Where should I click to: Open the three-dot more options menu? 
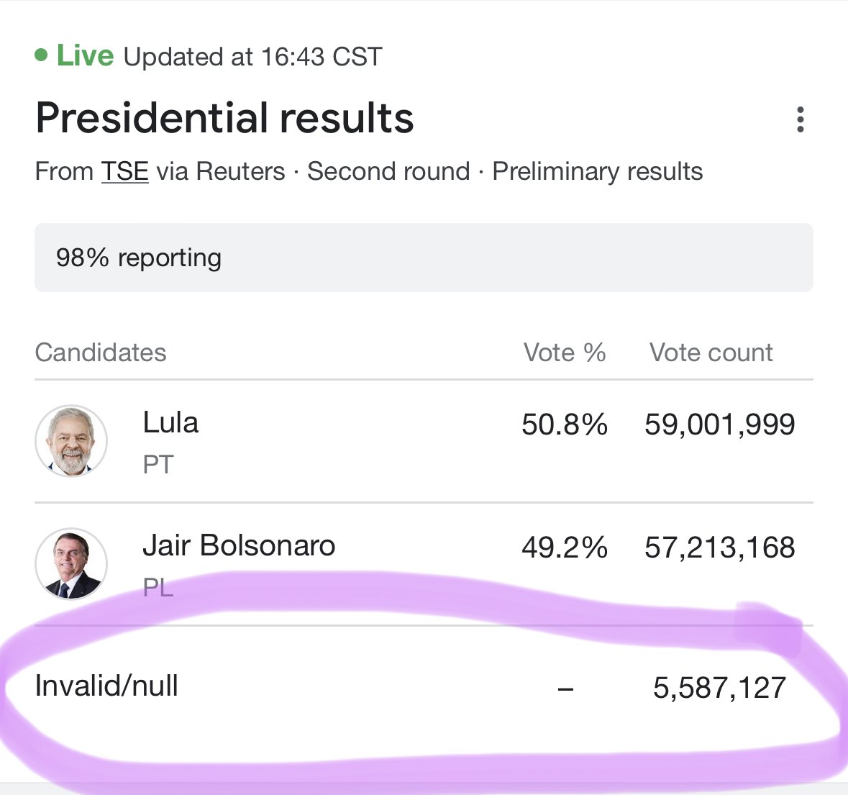click(x=801, y=119)
